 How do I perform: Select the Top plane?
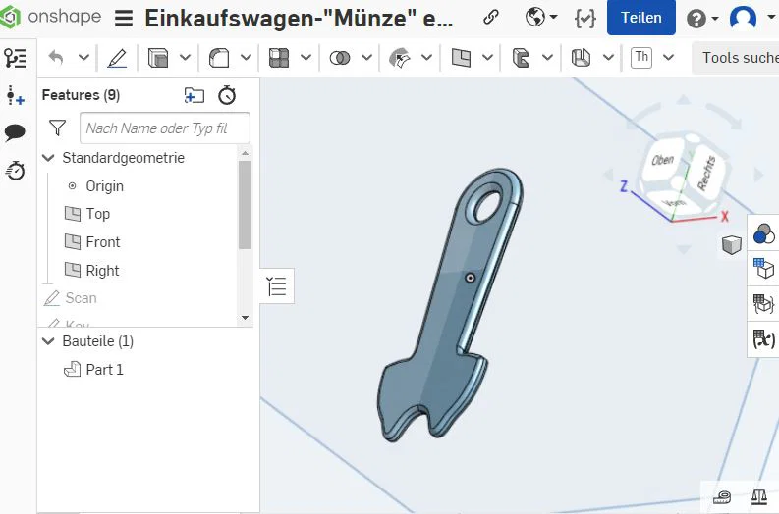97,214
